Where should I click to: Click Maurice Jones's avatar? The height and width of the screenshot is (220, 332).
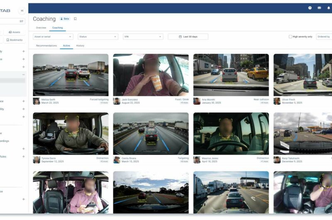(197, 160)
